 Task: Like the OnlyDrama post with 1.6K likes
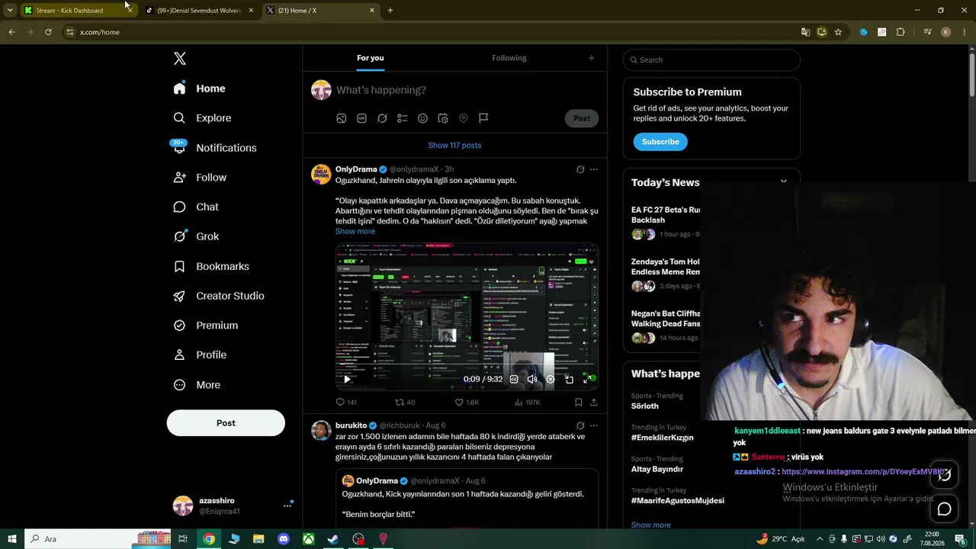click(467, 402)
